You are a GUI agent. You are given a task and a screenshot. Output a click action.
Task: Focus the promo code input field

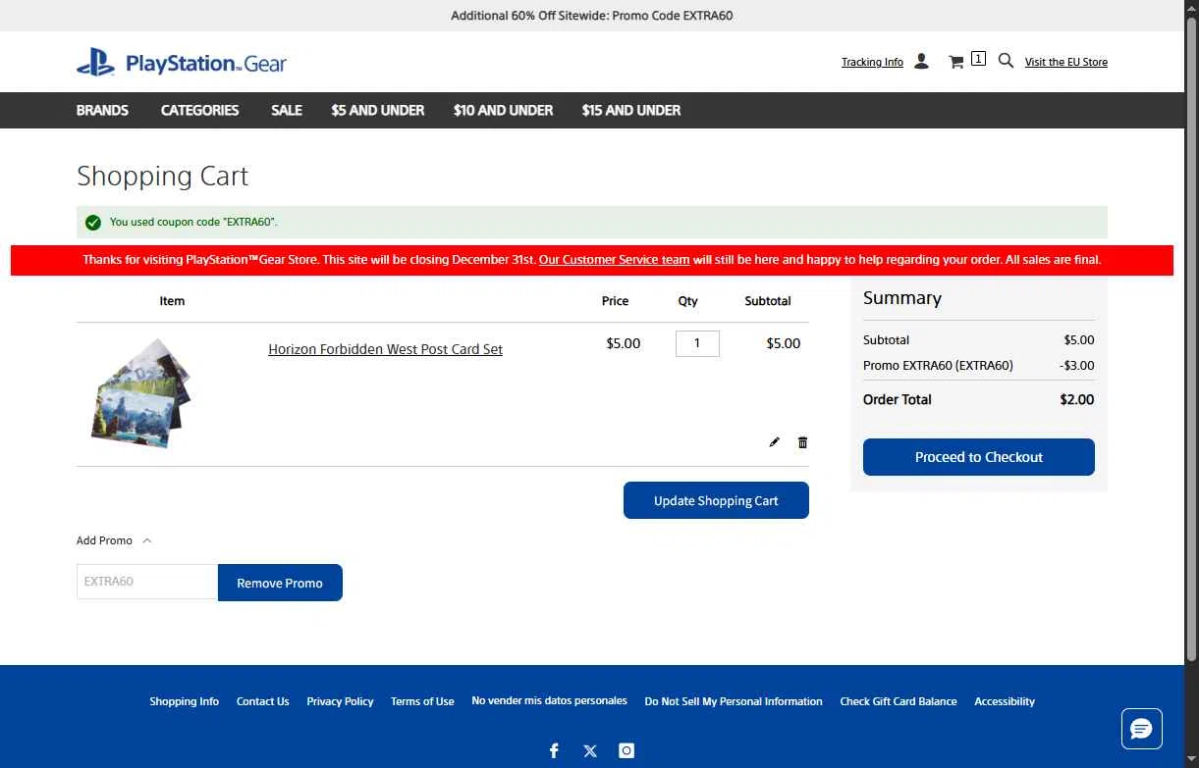147,582
